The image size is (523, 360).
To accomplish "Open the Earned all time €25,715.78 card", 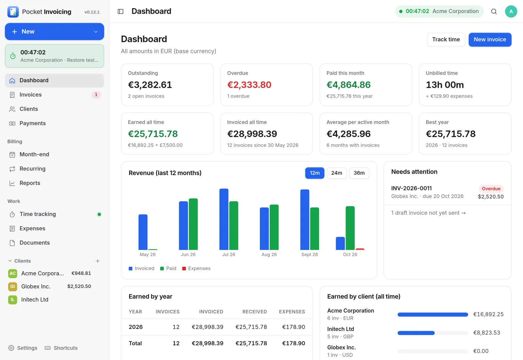I will [167, 134].
